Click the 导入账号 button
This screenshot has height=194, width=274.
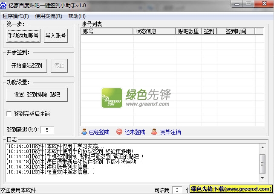[x=55, y=36]
